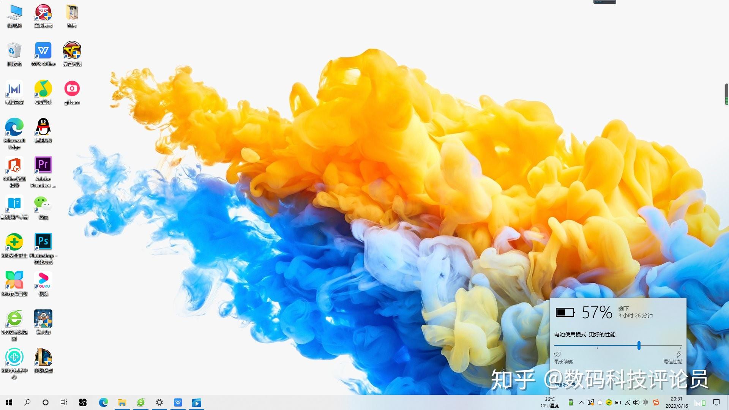
Task: Switch to WPS on the taskbar
Action: [x=178, y=402]
